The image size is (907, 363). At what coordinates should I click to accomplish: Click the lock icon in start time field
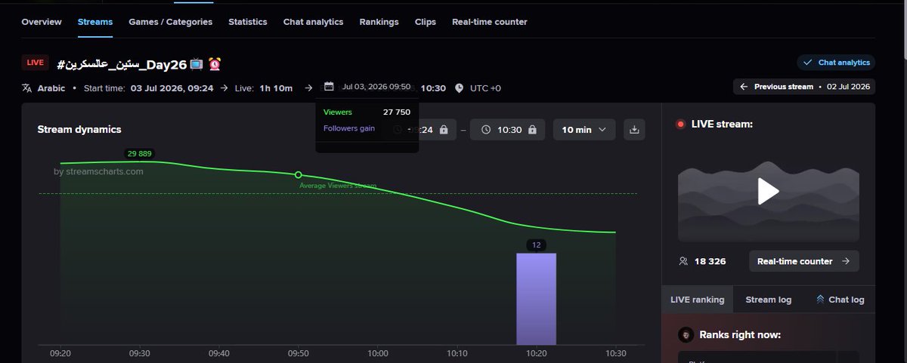(x=444, y=130)
